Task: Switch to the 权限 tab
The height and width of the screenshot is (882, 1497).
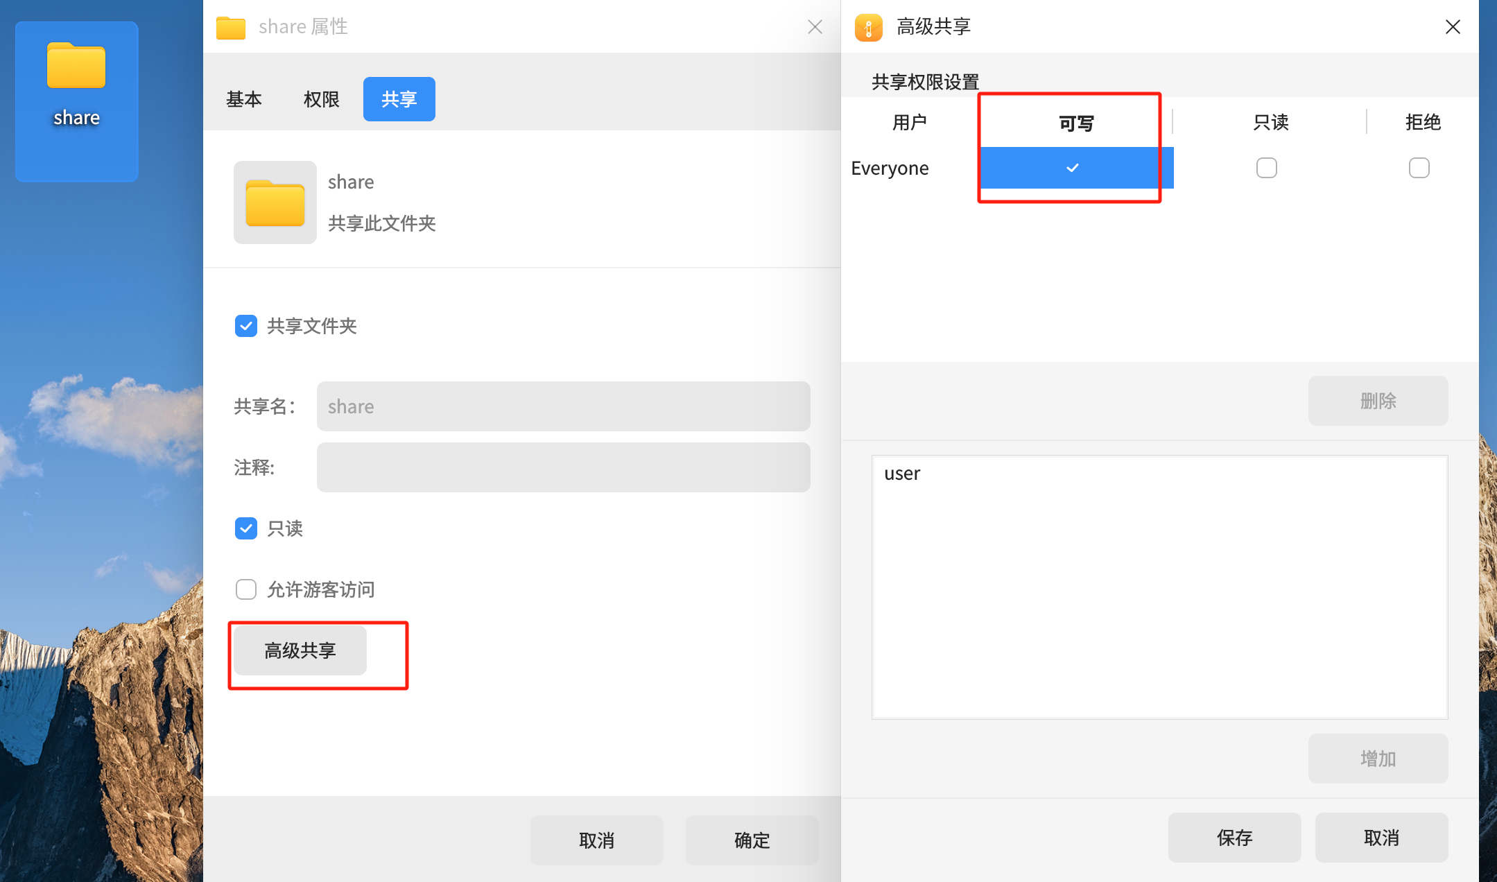Action: point(321,99)
